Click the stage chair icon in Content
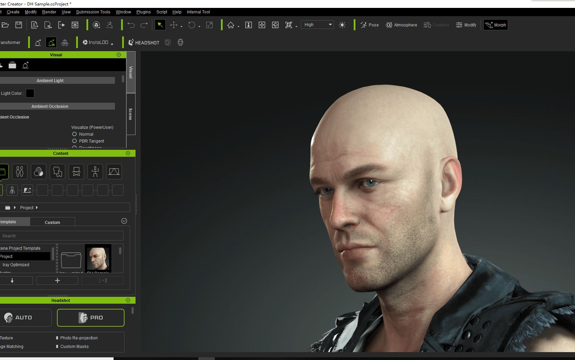This screenshot has width=575, height=360. coord(76,171)
